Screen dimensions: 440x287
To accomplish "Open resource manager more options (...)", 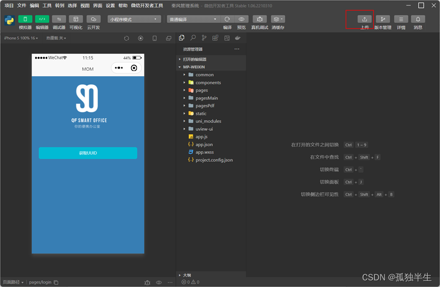I will [x=237, y=49].
